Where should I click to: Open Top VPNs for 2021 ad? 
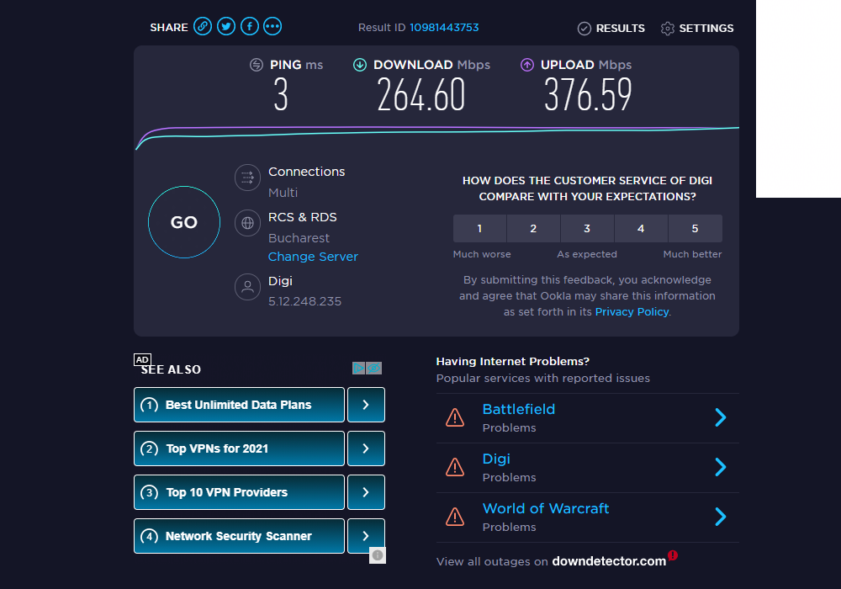coord(239,448)
